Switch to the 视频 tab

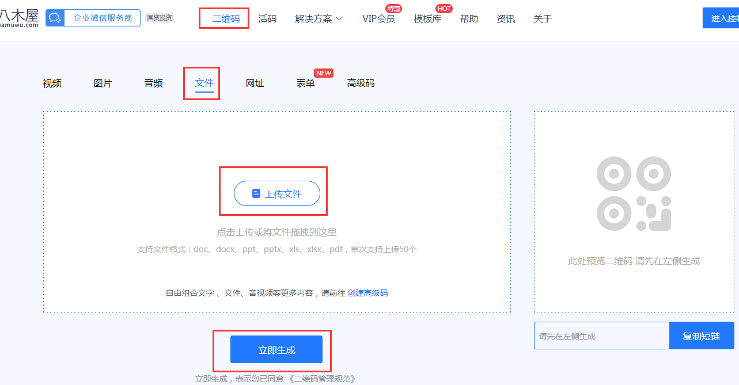(52, 83)
